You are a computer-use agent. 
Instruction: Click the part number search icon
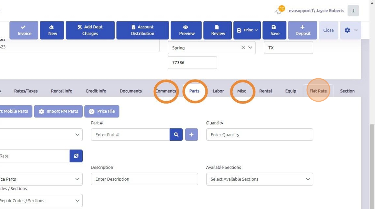point(176,134)
